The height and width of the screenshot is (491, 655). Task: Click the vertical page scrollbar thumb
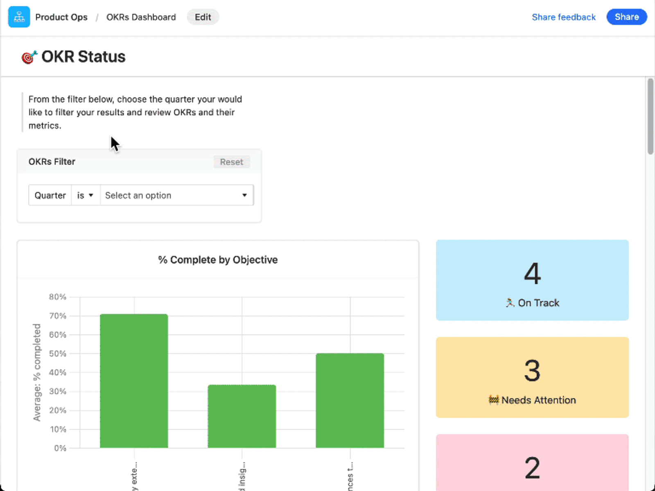(650, 117)
